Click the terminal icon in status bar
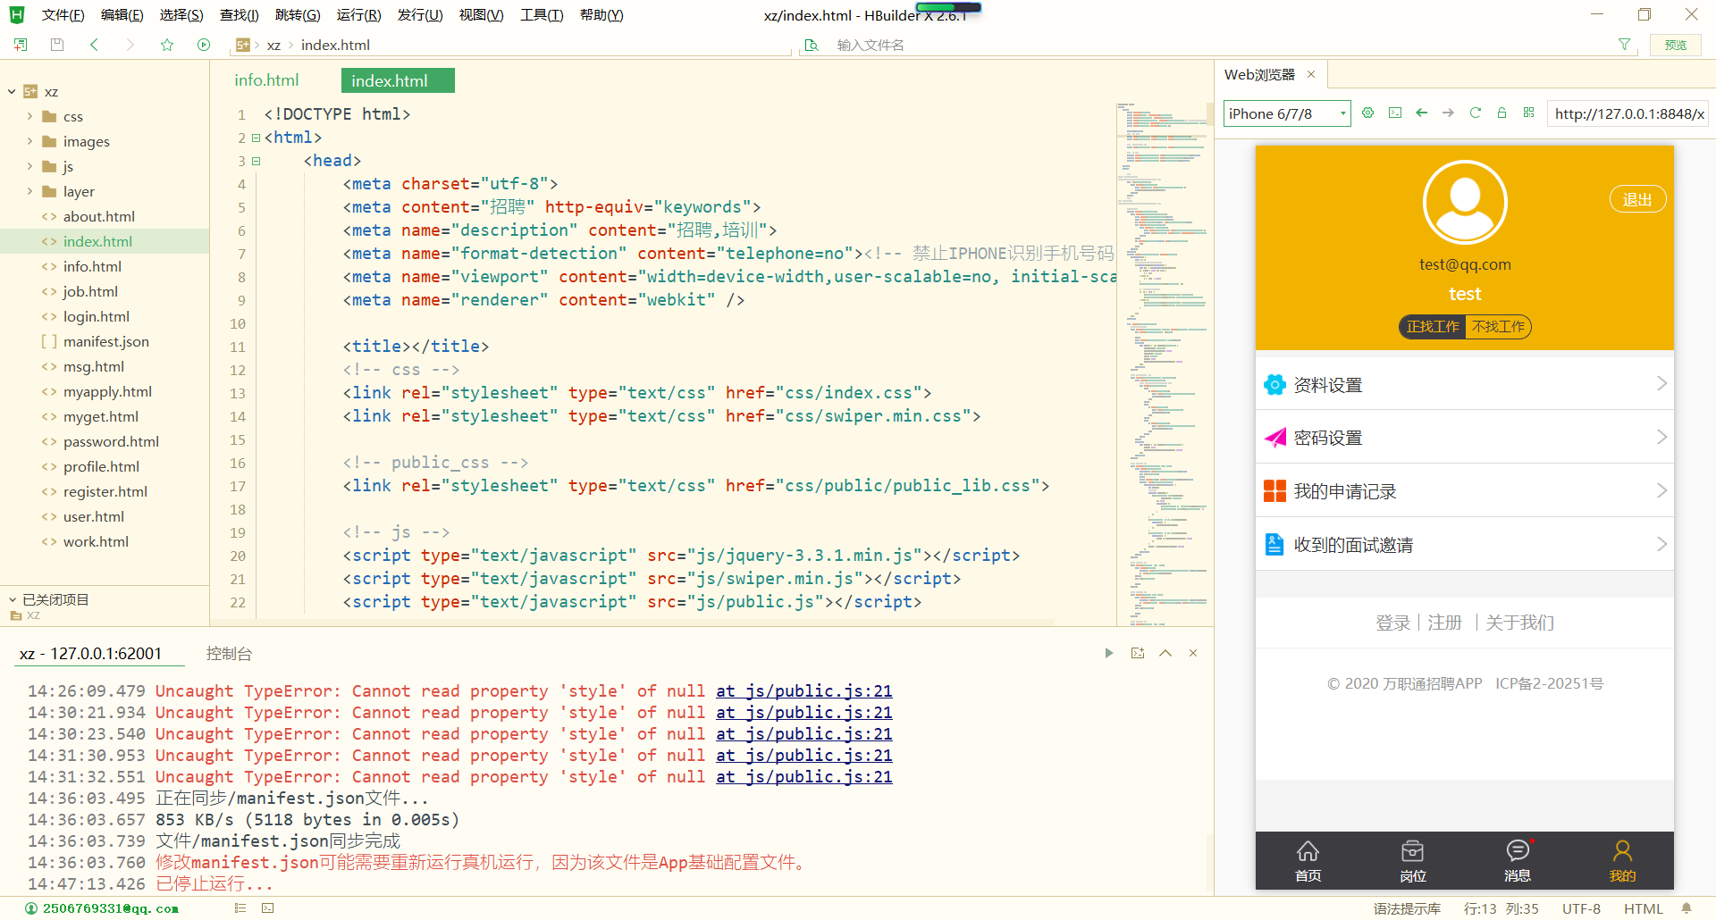Image resolution: width=1716 pixels, height=920 pixels. point(267,907)
